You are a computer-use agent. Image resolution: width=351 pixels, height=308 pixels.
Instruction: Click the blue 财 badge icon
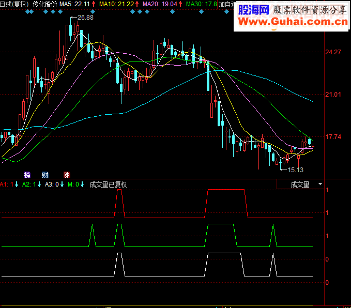click(x=45, y=175)
